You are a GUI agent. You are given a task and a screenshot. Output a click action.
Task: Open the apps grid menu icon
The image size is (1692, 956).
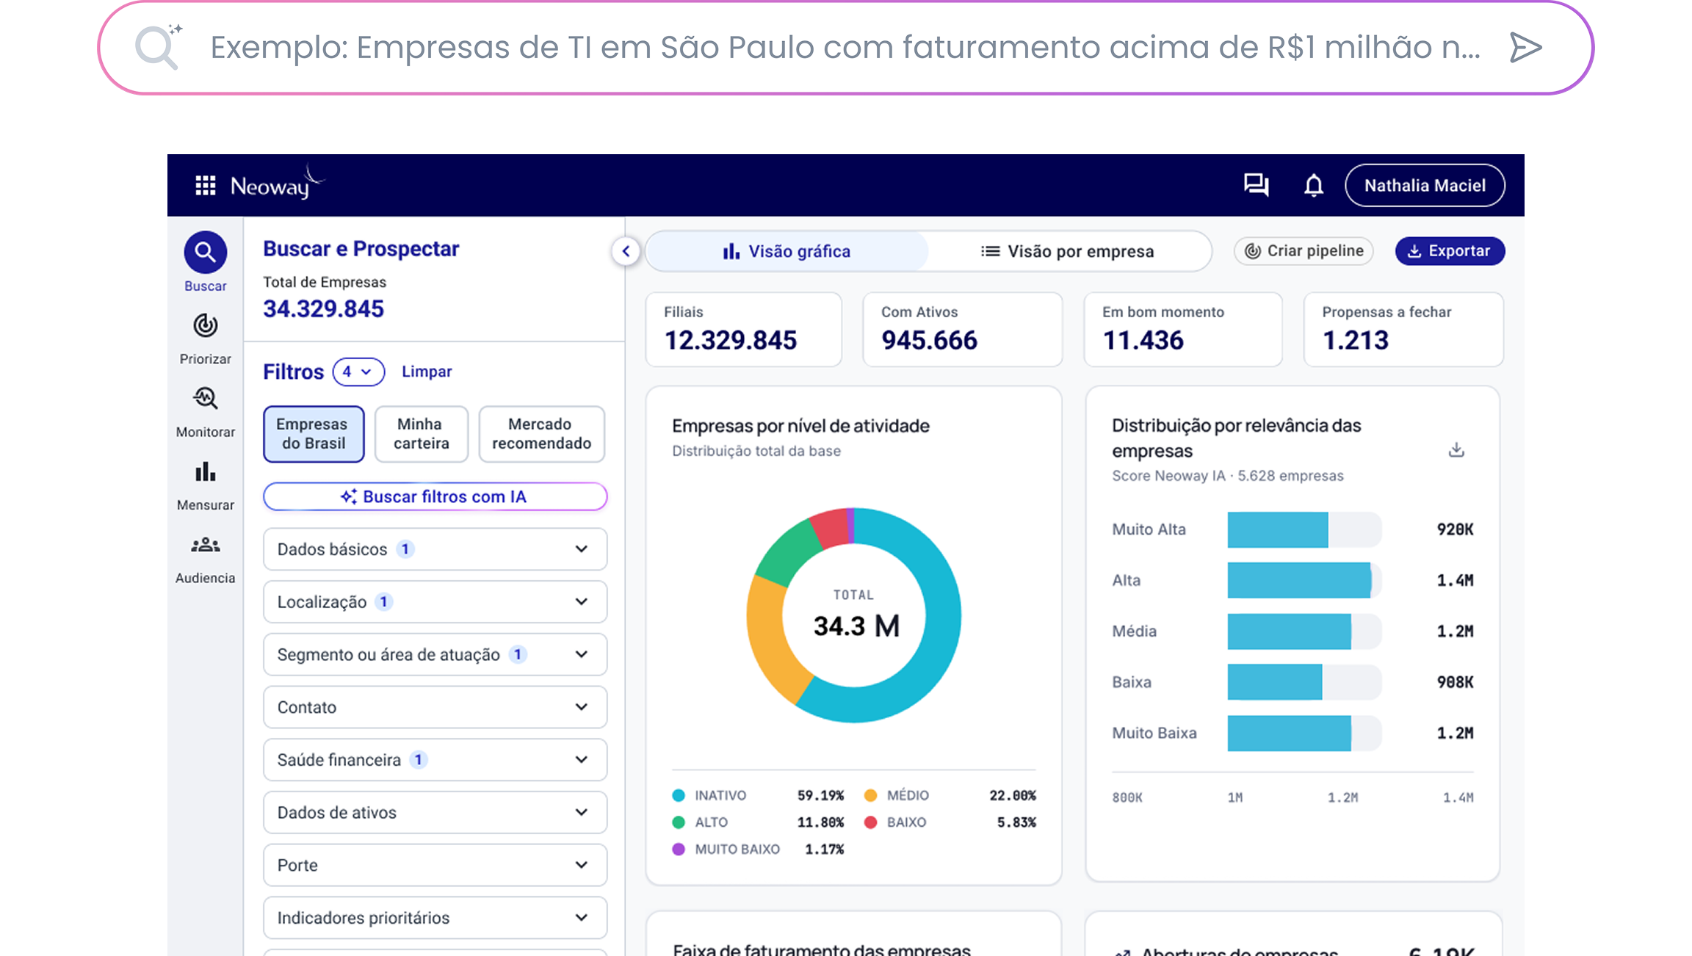206,186
